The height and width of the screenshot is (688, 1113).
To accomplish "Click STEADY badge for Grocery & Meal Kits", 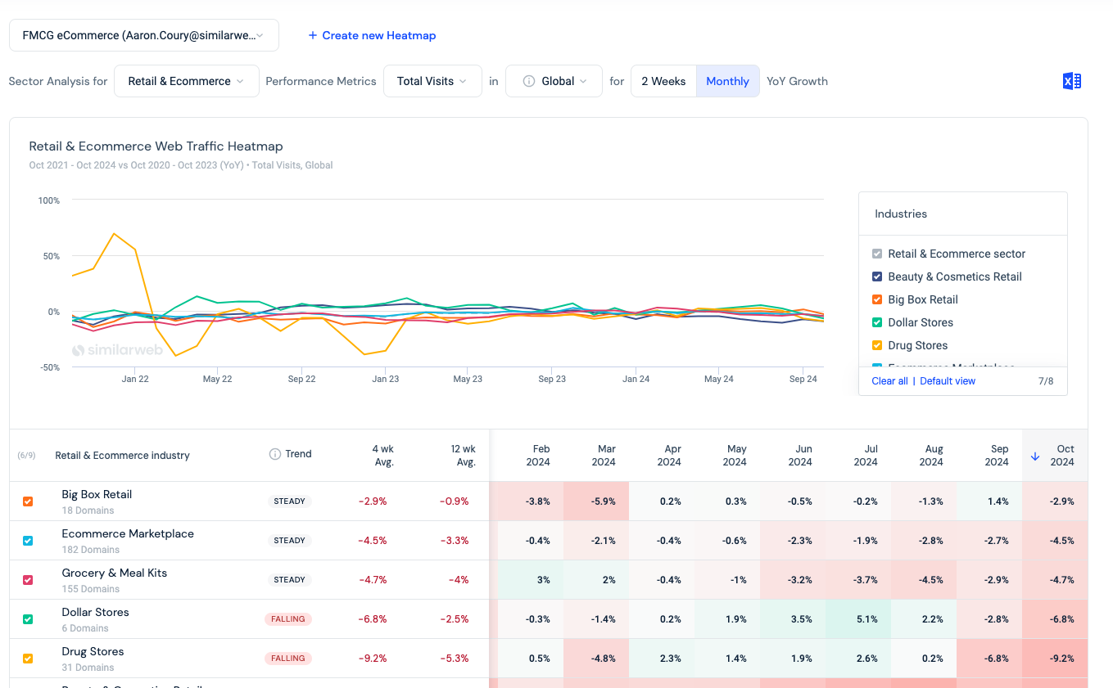I will coord(289,580).
